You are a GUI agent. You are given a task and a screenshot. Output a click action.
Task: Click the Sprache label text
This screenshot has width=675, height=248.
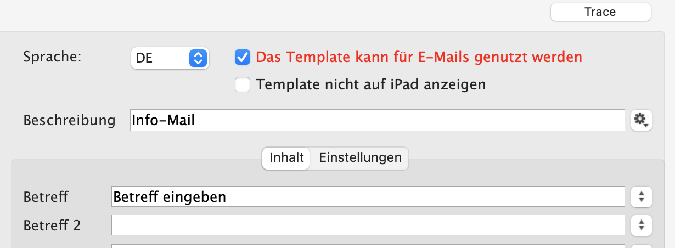(x=52, y=57)
